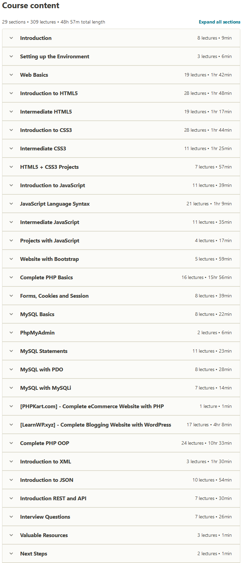Select Introduction to JavaScript section title
The width and height of the screenshot is (241, 563).
pos(52,186)
